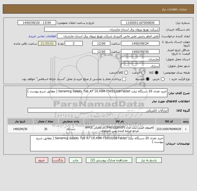Image resolution: width=197 pixels, height=191 pixels.
Task: Click the اطلاعات کالاهای مورد نیاز heading
Action: pyautogui.click(x=171, y=101)
